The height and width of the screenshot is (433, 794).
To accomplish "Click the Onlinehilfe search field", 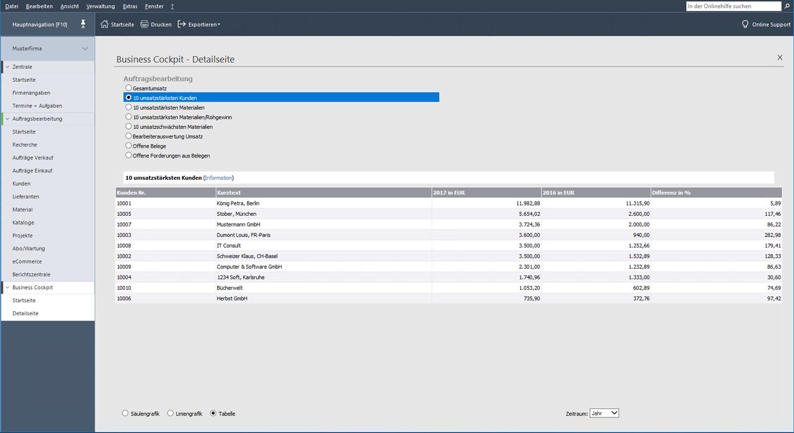I will [733, 6].
